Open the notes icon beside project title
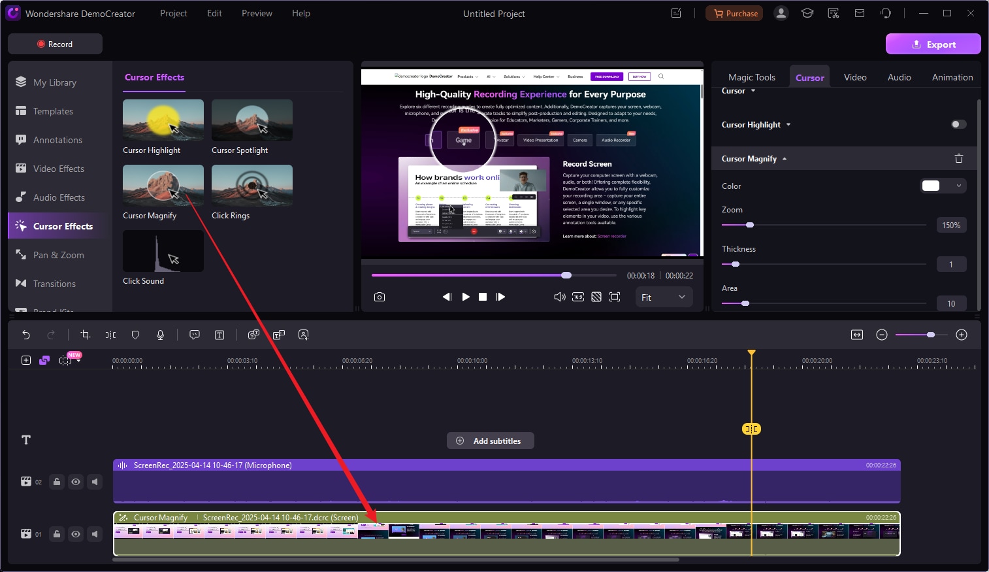Screen dimensions: 989x572 (x=676, y=13)
